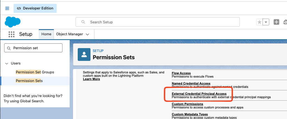The height and width of the screenshot is (119, 287).
Task: Click the Developer Edition badge
Action: click(x=35, y=8)
